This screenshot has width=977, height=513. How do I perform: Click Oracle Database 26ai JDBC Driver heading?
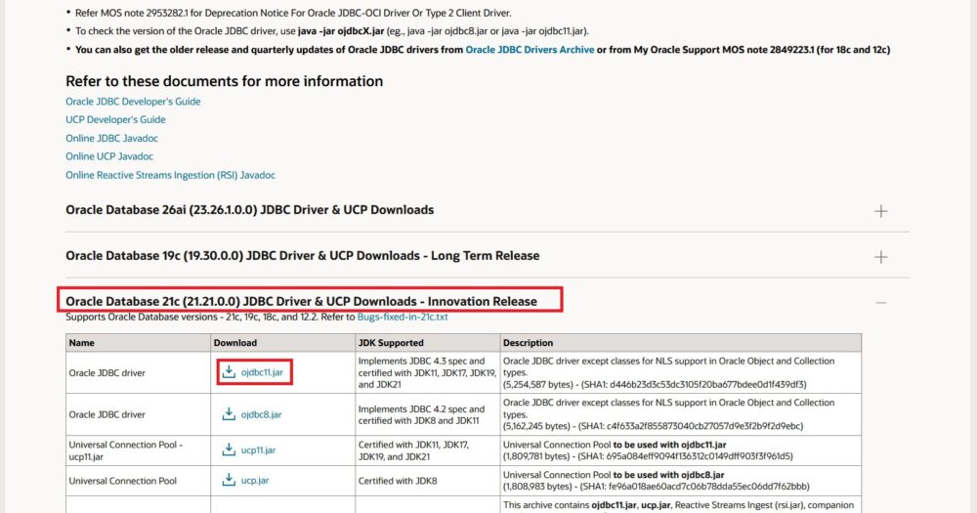249,210
